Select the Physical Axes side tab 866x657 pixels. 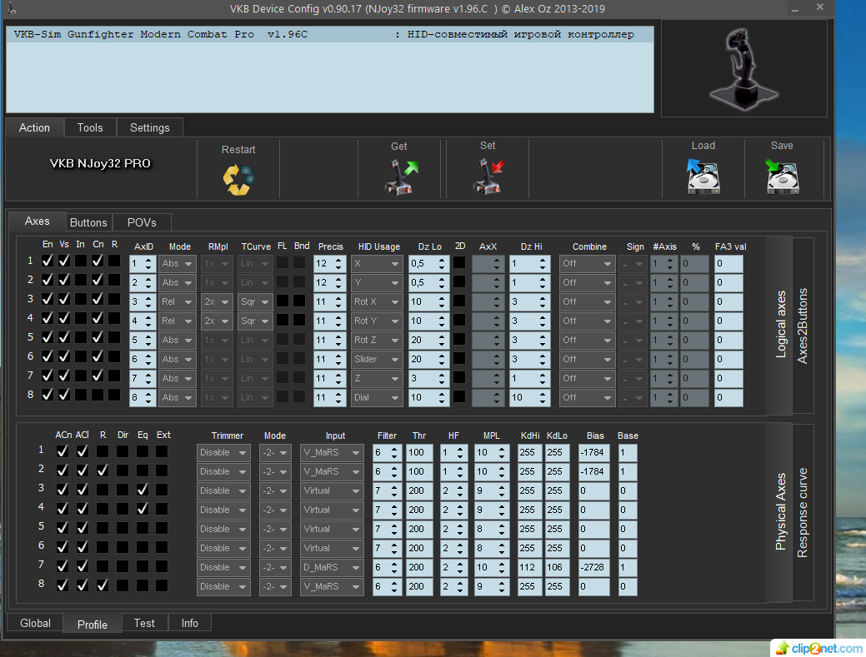coord(780,512)
